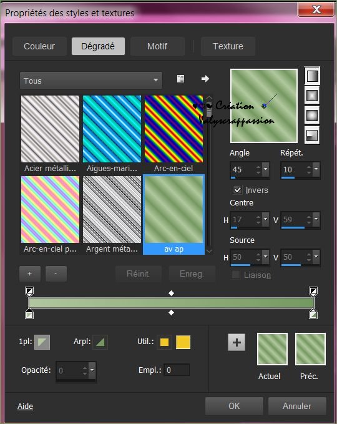This screenshot has width=337, height=424.
Task: Select the rectangular gradient style icon
Action: (x=312, y=96)
